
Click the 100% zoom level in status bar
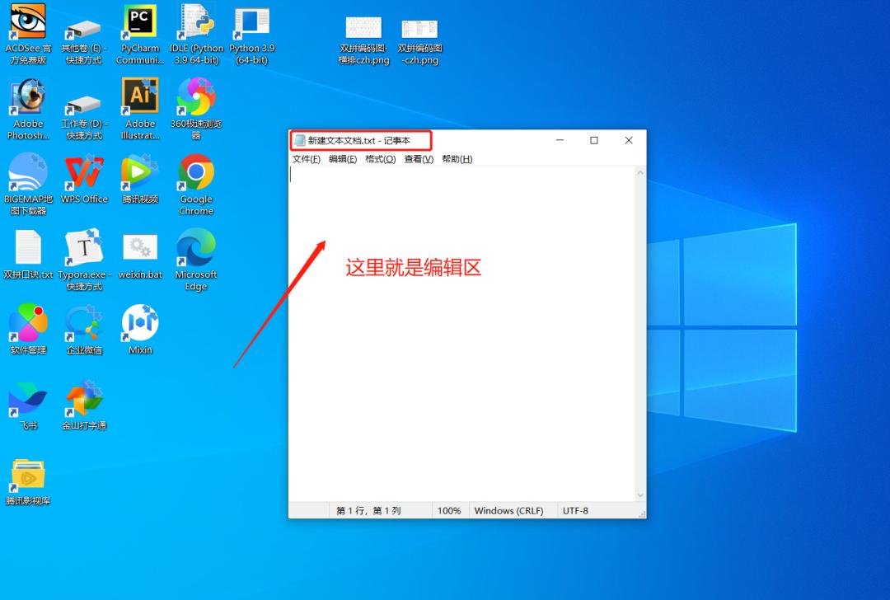click(x=450, y=510)
